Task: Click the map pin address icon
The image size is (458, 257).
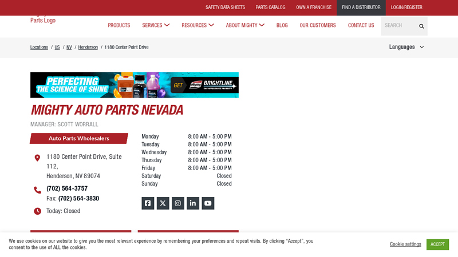Action: (37, 158)
